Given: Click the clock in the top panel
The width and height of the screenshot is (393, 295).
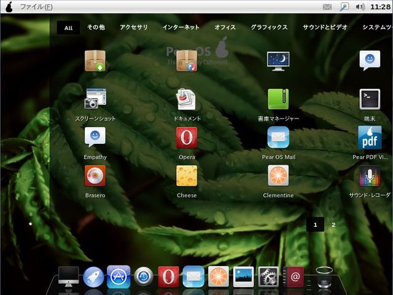Looking at the screenshot, I should (381, 7).
